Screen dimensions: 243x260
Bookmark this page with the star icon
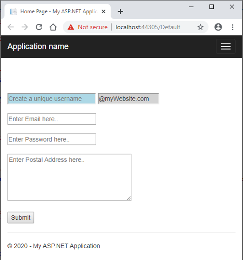point(200,27)
